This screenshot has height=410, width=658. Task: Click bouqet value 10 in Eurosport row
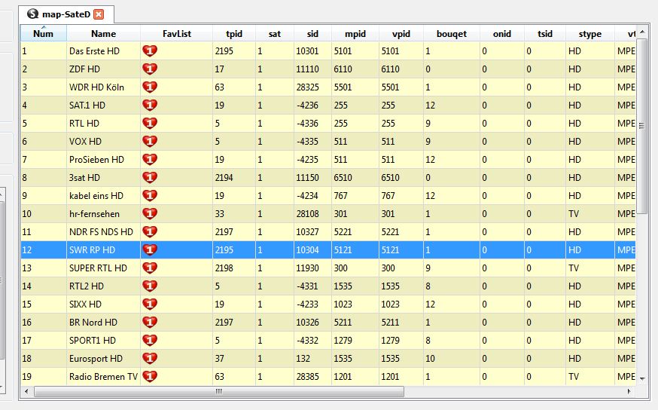430,358
